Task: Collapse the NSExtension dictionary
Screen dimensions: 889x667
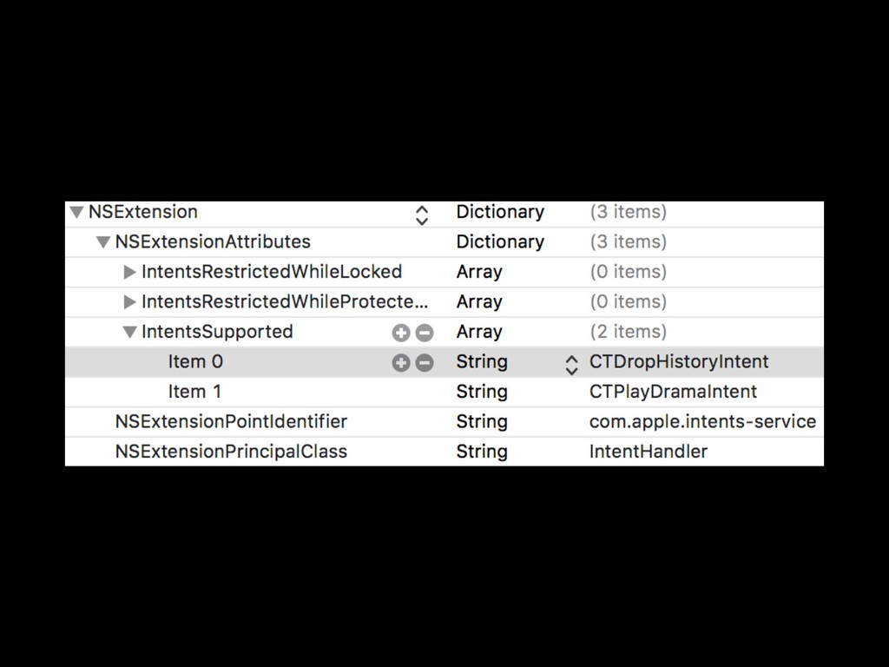Action: (76, 213)
